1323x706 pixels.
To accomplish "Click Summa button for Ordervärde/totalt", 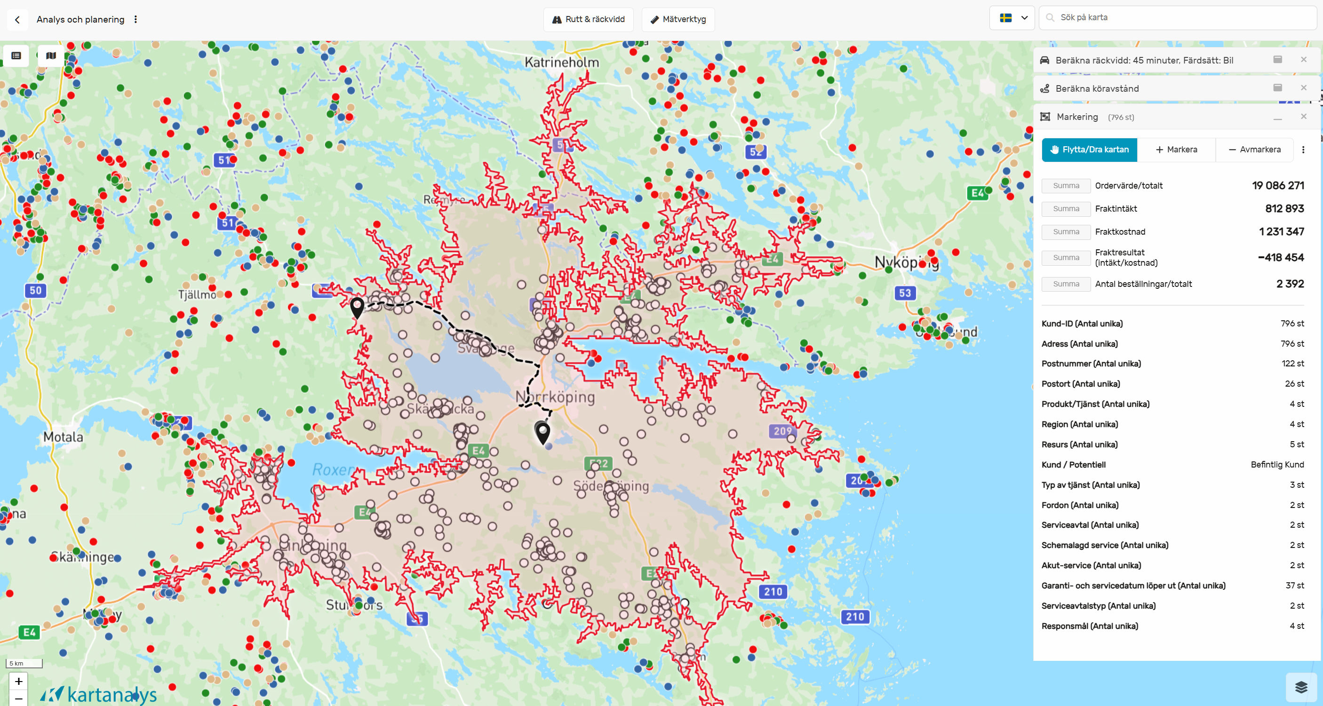I will pyautogui.click(x=1066, y=185).
